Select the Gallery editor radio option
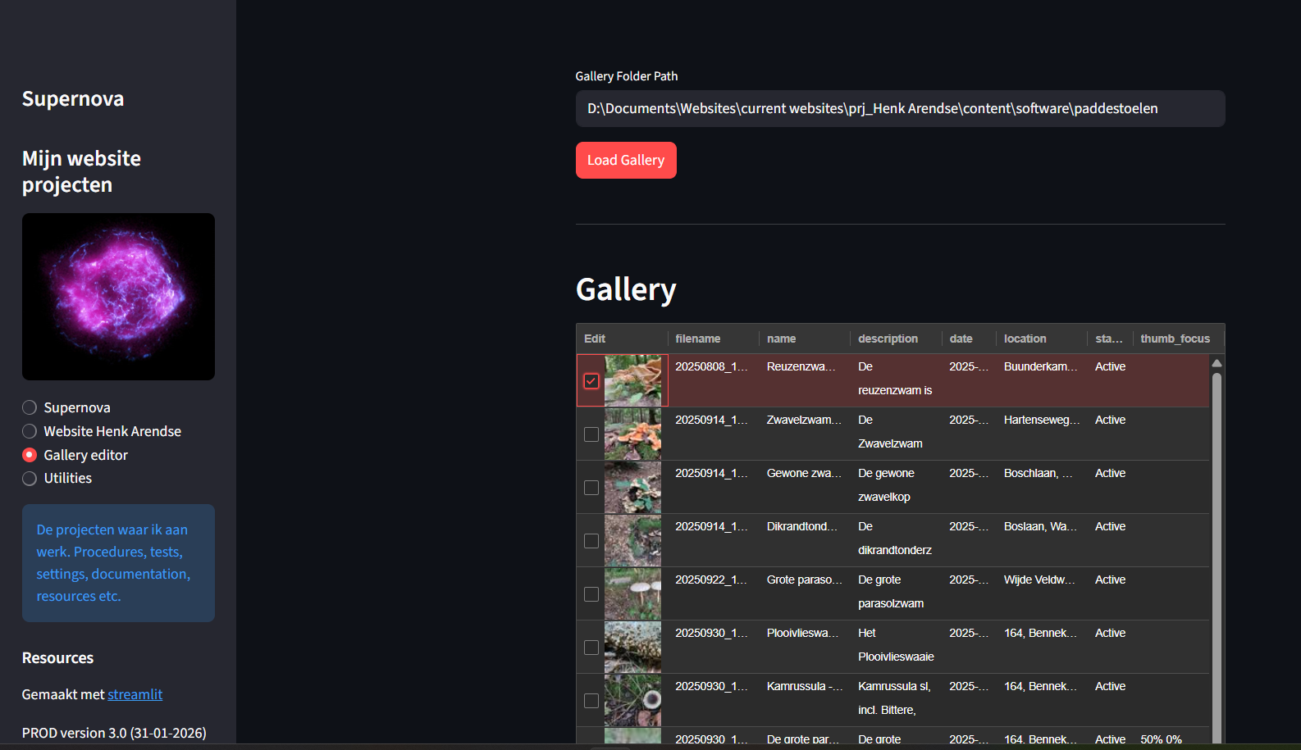The width and height of the screenshot is (1301, 750). (30, 455)
